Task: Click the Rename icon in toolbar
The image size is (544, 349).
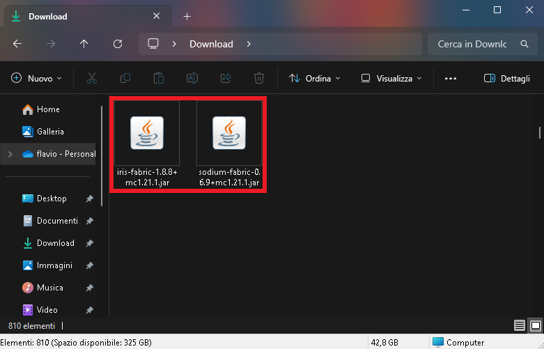Action: pyautogui.click(x=192, y=79)
